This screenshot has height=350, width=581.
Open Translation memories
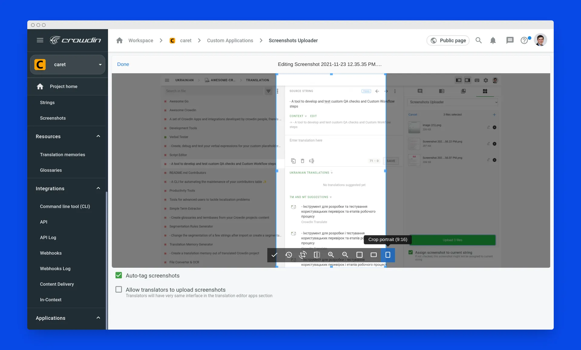(x=62, y=155)
